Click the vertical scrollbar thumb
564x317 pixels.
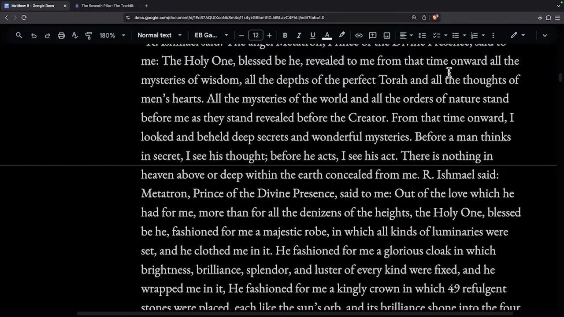click(560, 77)
